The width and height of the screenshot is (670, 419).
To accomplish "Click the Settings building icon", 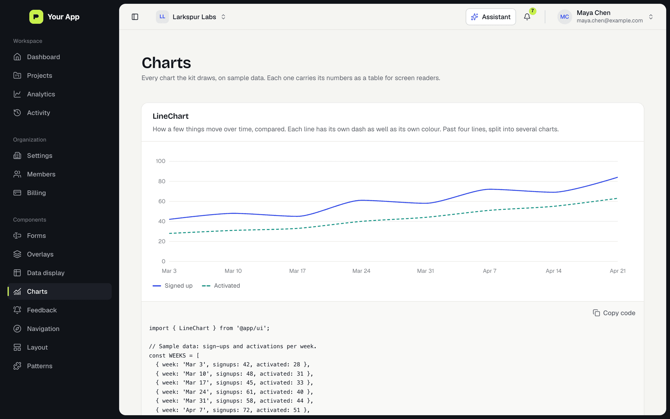I will [x=17, y=155].
